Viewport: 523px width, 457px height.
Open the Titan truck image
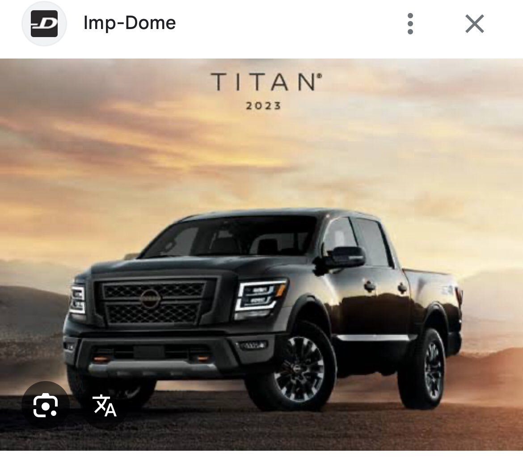pyautogui.click(x=261, y=255)
